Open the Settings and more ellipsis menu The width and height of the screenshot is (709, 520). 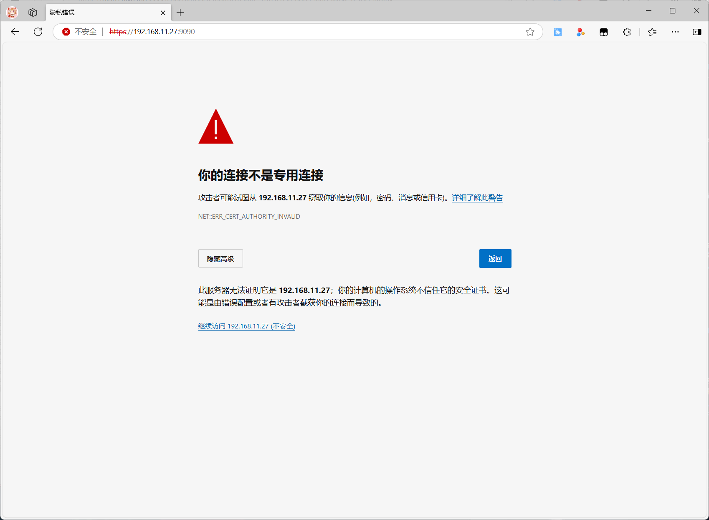coord(675,32)
